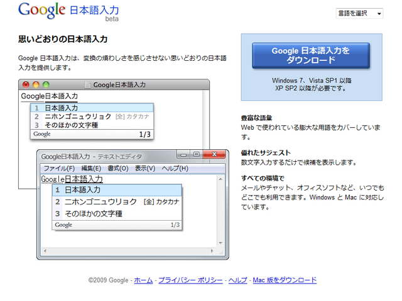Image resolution: width=402 pixels, height=301 pixels.
Task: Open 書式(O) menu in text editor
Action: click(x=118, y=168)
